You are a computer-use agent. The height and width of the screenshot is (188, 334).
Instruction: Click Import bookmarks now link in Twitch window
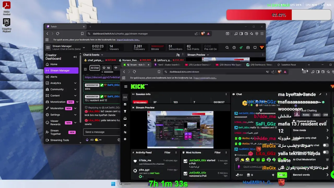[128, 40]
